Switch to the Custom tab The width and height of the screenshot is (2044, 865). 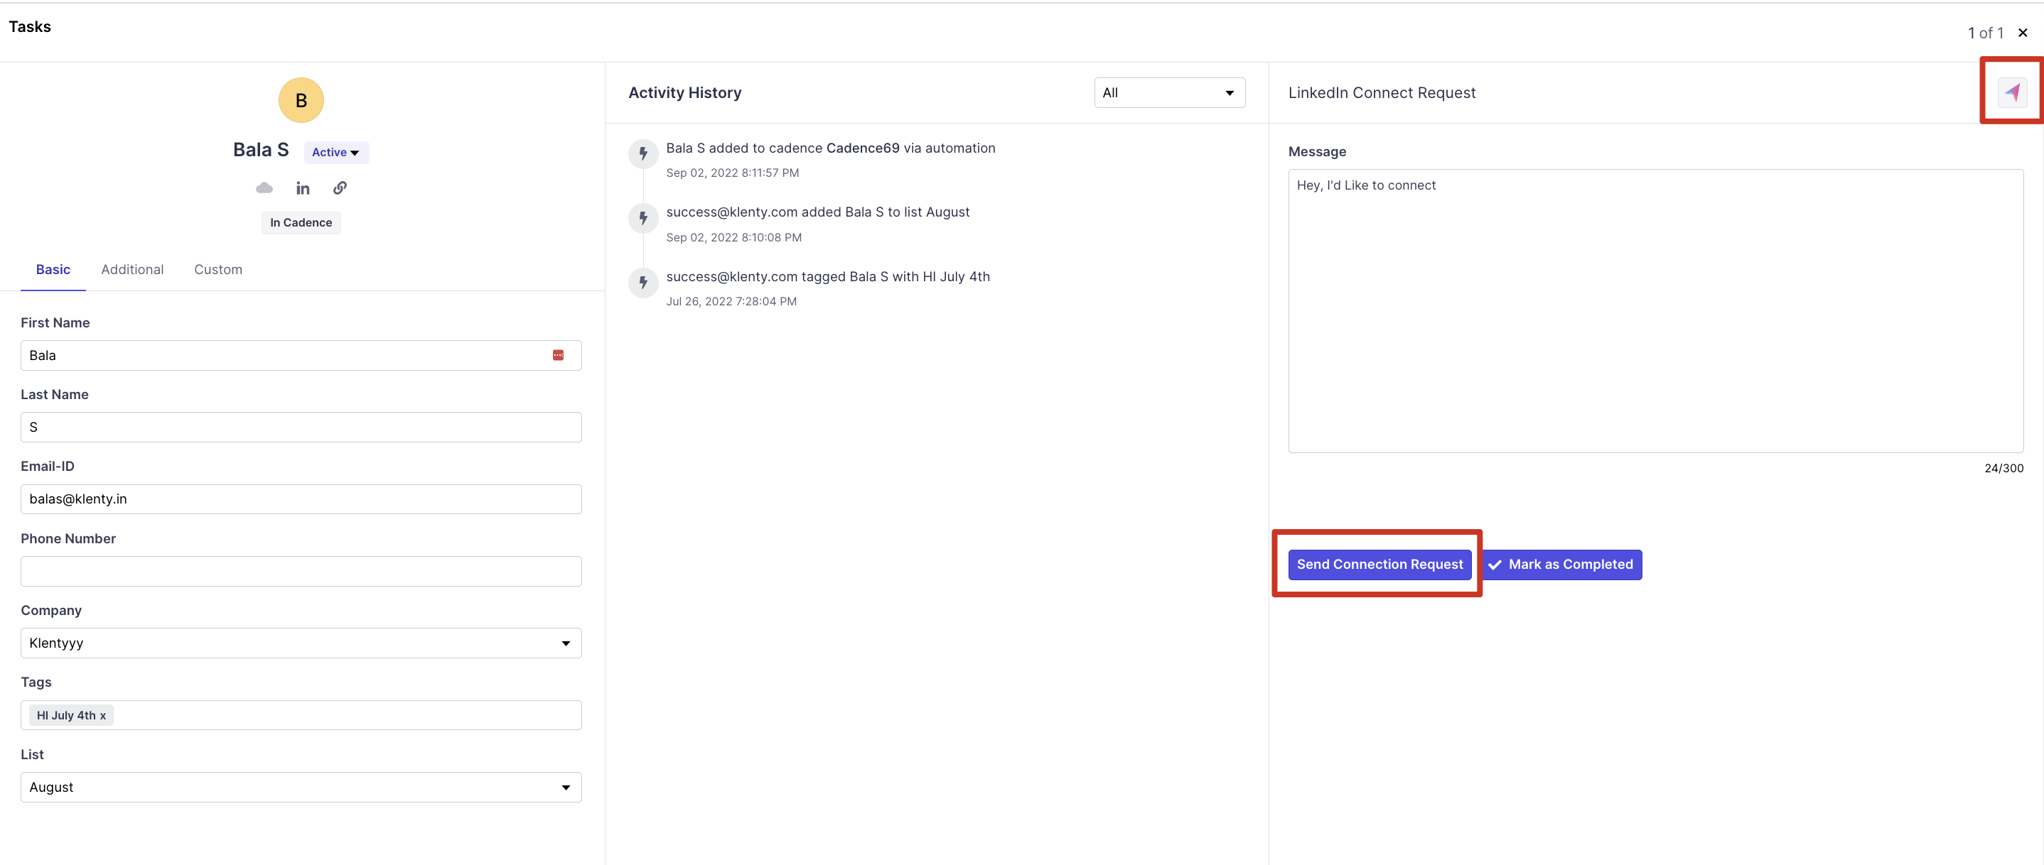pyautogui.click(x=218, y=270)
